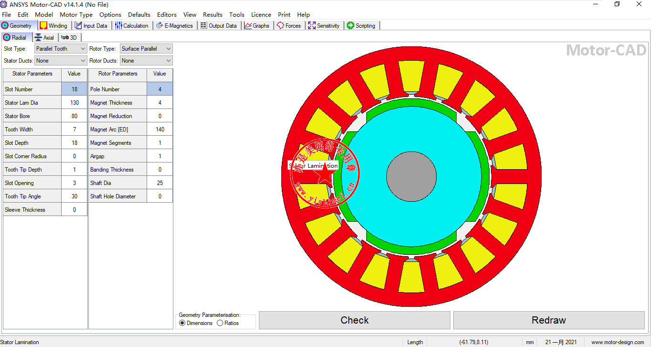Click the ANSYS Motor-CAD title bar icon
651x347 pixels.
point(4,4)
